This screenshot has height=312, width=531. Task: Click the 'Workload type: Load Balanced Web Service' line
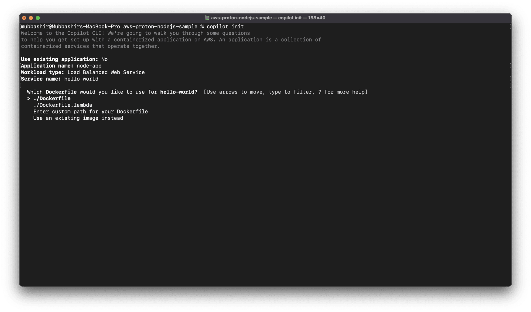(x=83, y=73)
